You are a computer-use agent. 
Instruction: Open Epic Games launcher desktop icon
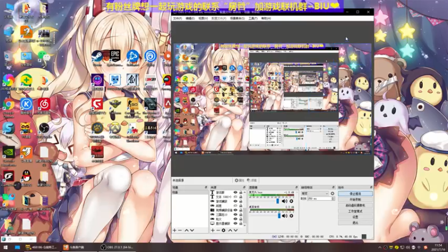115,58
